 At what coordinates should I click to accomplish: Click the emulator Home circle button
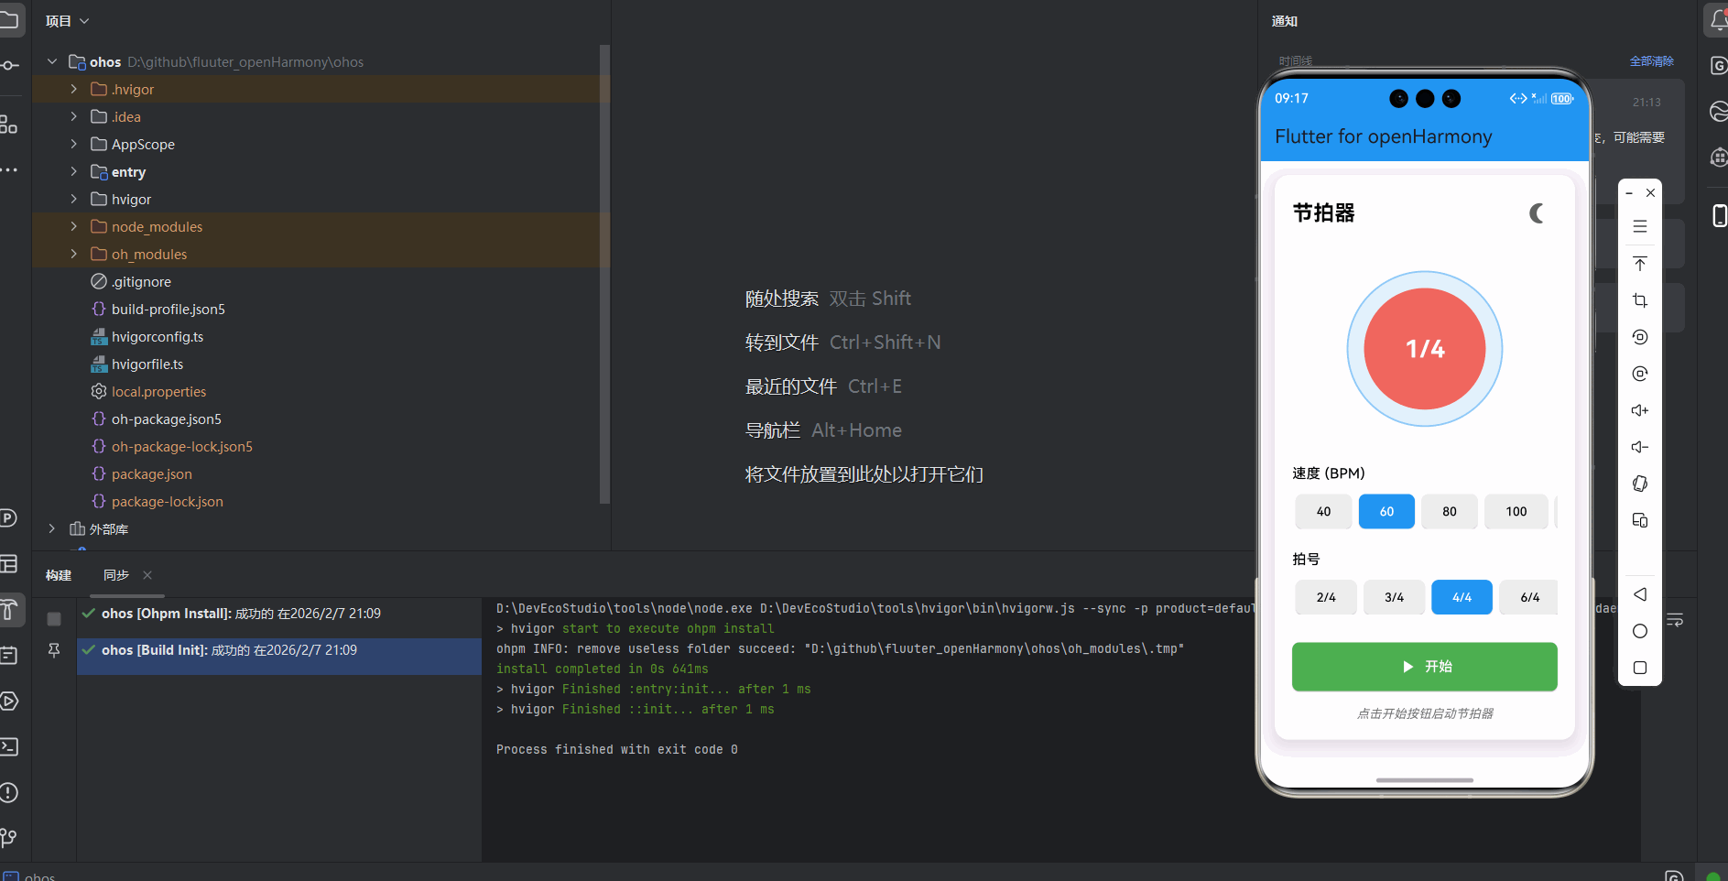1640,631
